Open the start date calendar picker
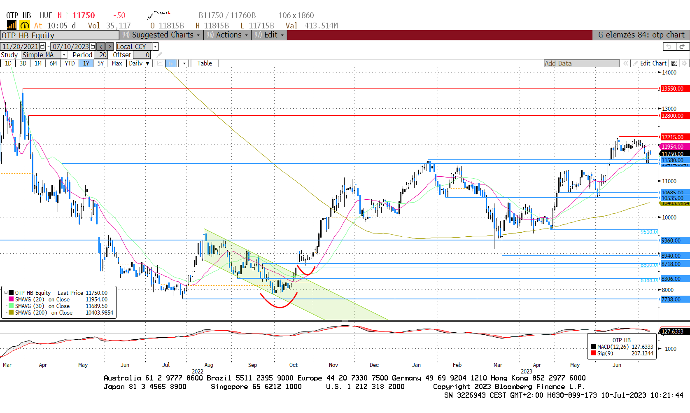This screenshot has height=413, width=690. [42, 47]
